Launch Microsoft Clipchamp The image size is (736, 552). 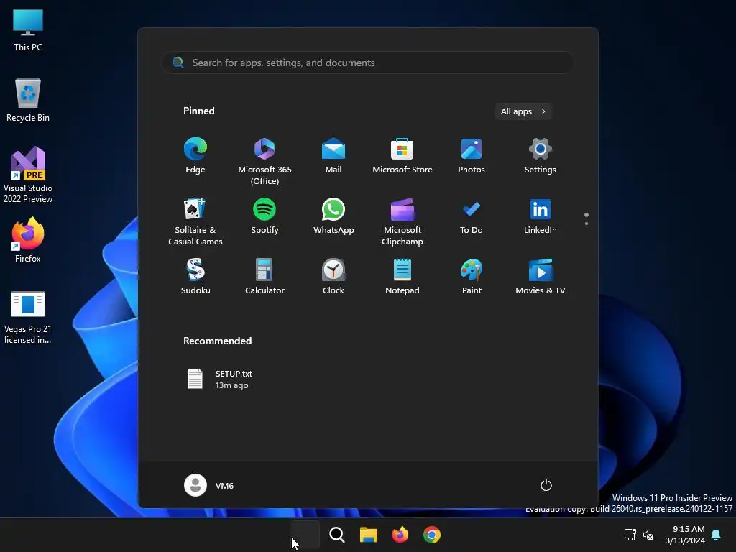coord(402,221)
